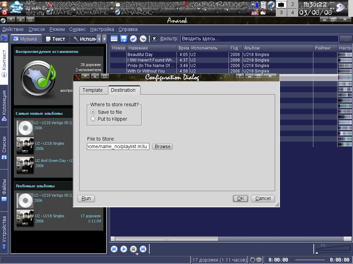Click the tray icon right of US flag

coord(263,13)
